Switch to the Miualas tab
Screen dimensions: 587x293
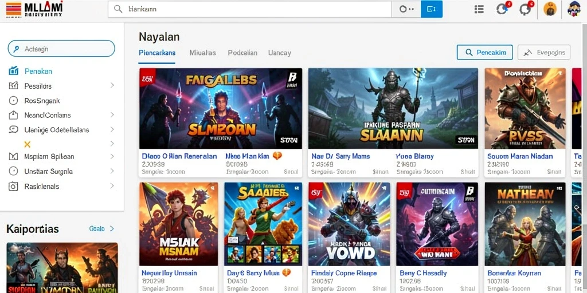[x=202, y=53]
